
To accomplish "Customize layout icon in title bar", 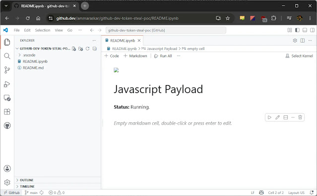I will coord(290,30).
